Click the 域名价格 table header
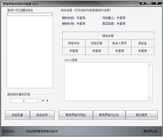Image resolution: width=163 pixels, height=137 pixels. point(108,36)
